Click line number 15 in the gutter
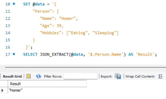Image resolution: width=166 pixels, height=99 pixels. click(x=8, y=40)
